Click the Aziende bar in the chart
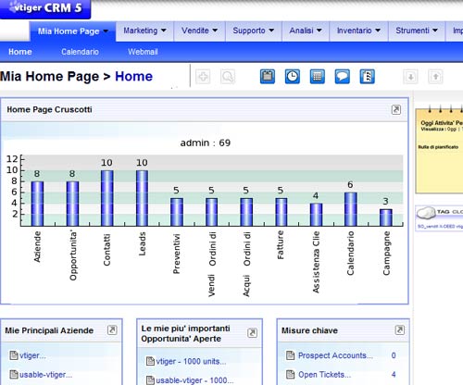 point(37,204)
